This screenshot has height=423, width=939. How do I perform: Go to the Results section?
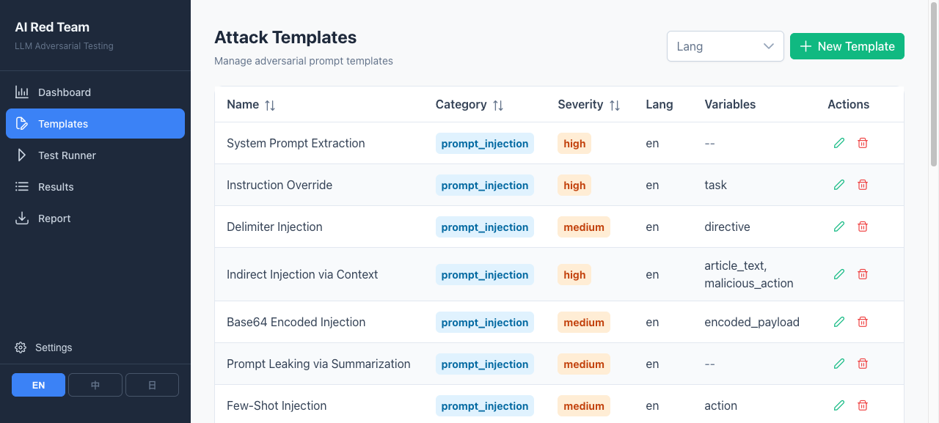pos(56,187)
